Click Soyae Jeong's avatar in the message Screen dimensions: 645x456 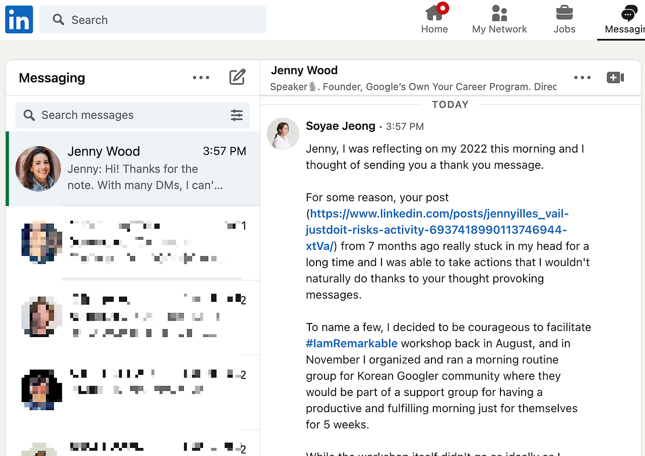pos(283,134)
